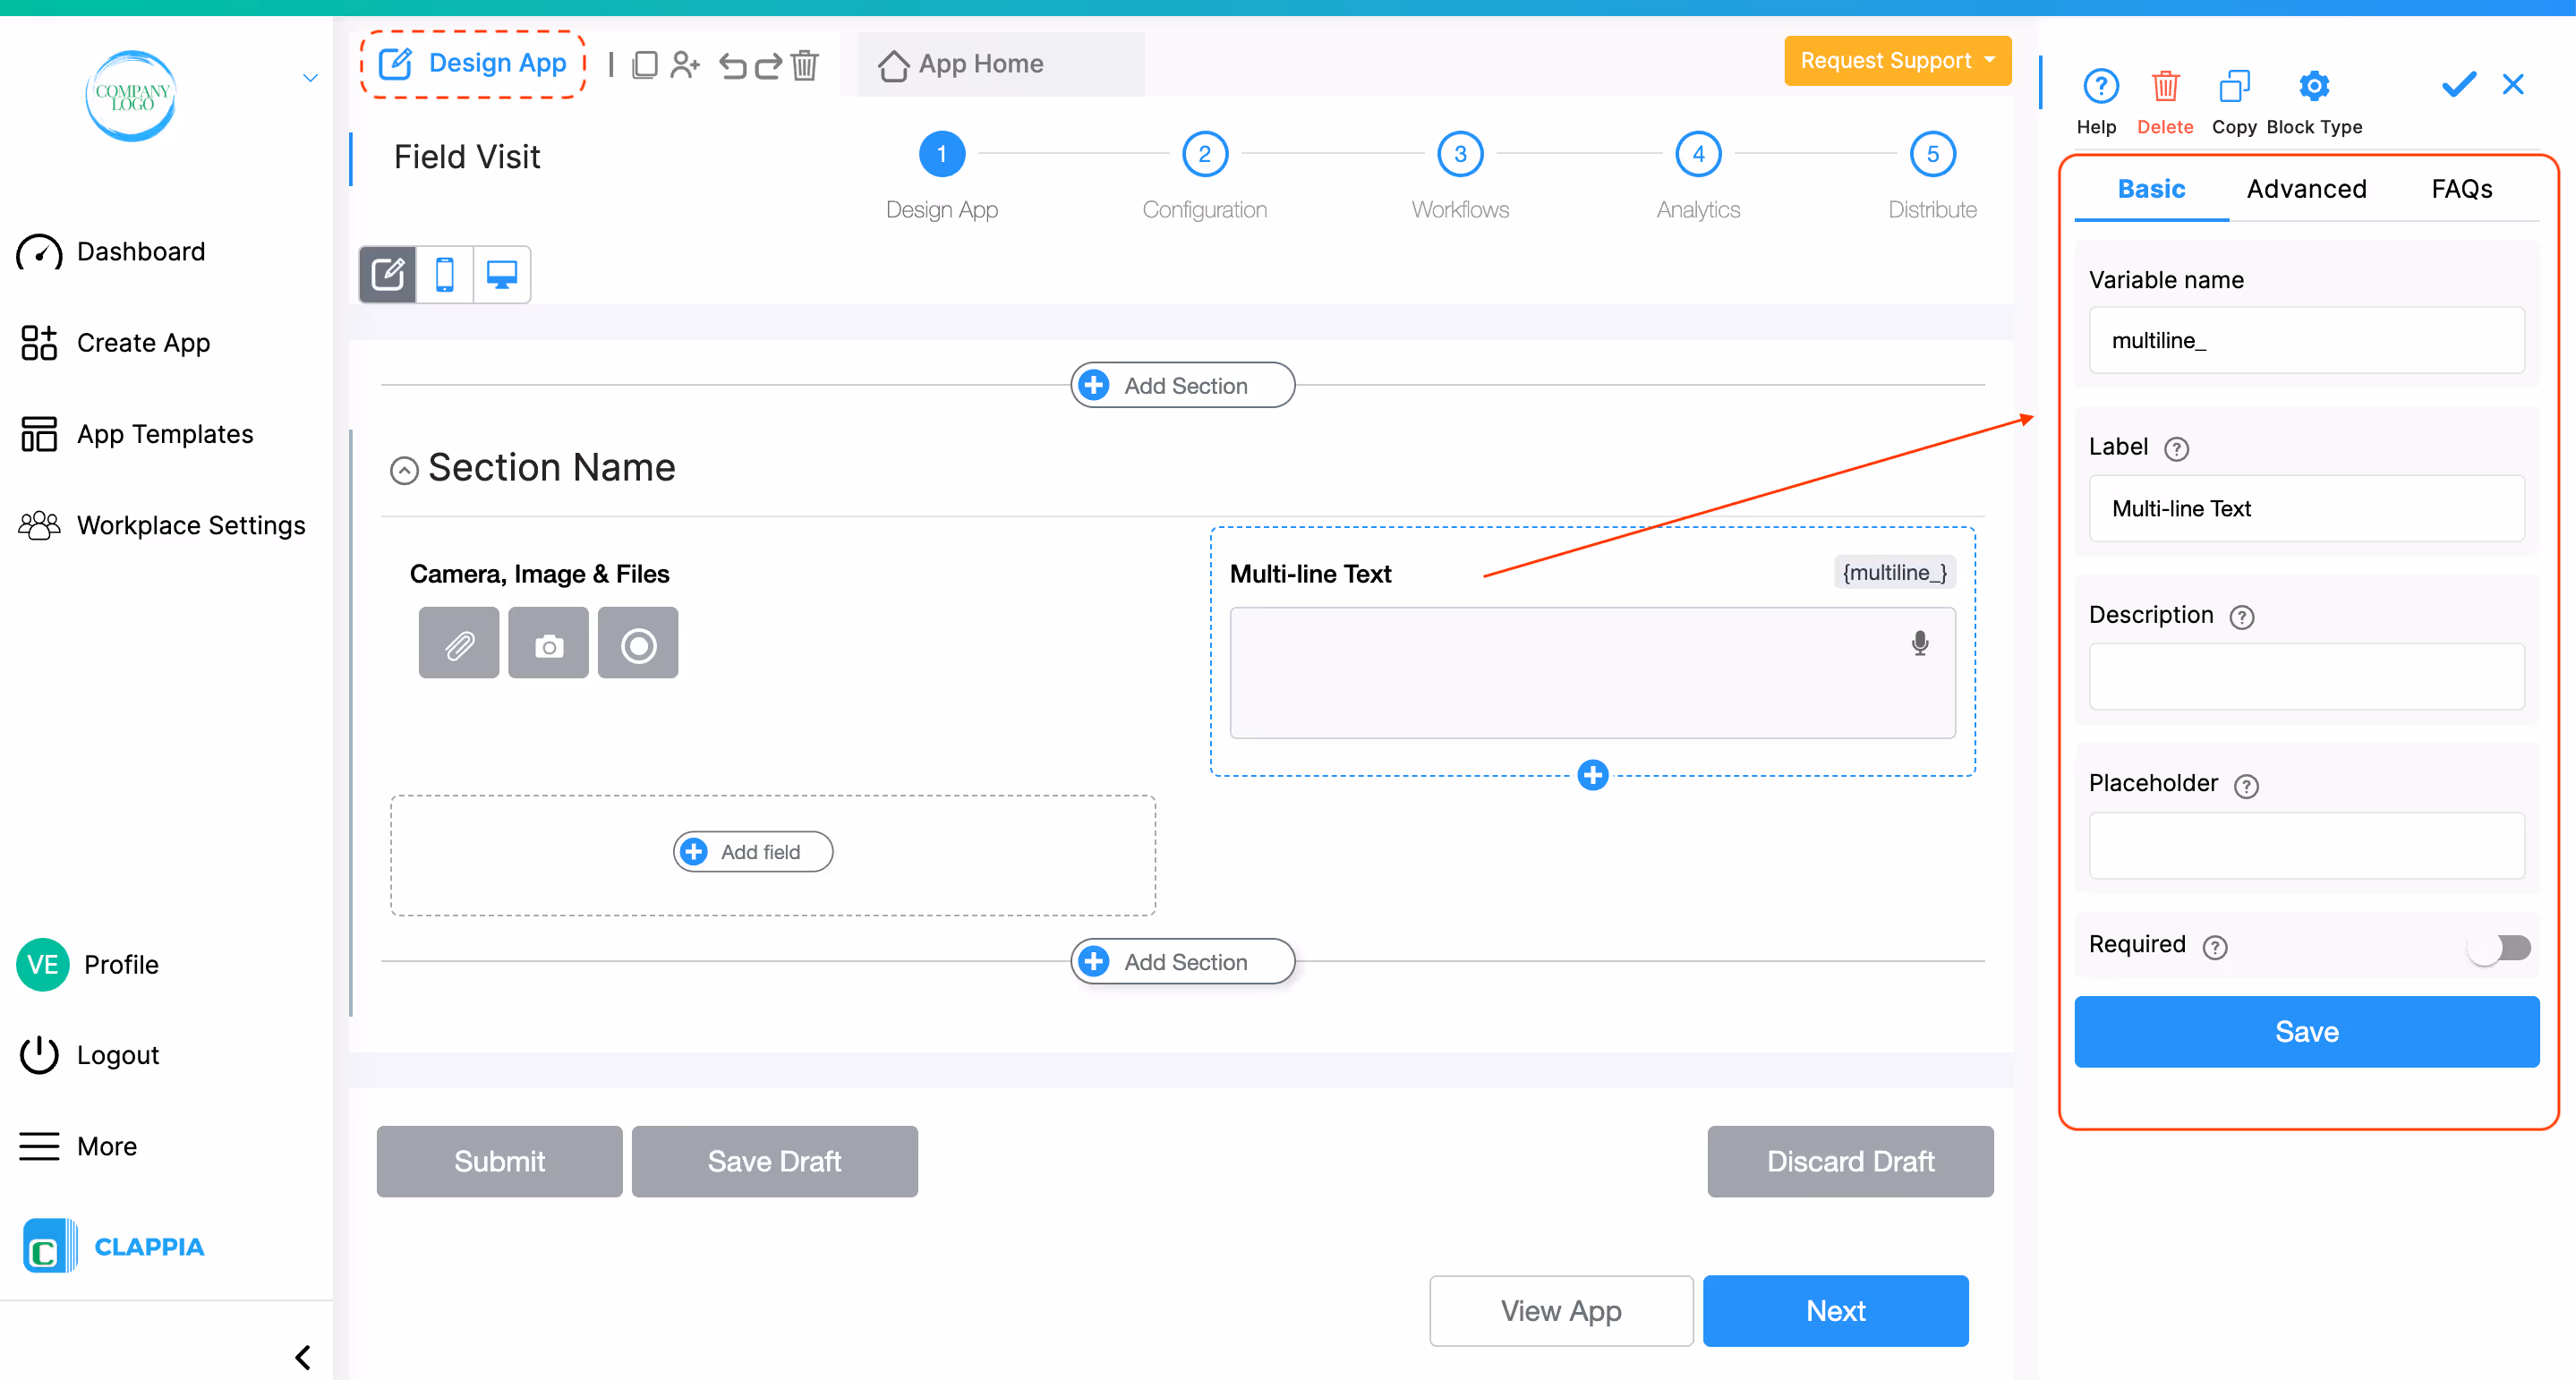The image size is (2576, 1380).
Task: Open the FAQs tab
Action: pyautogui.click(x=2461, y=189)
